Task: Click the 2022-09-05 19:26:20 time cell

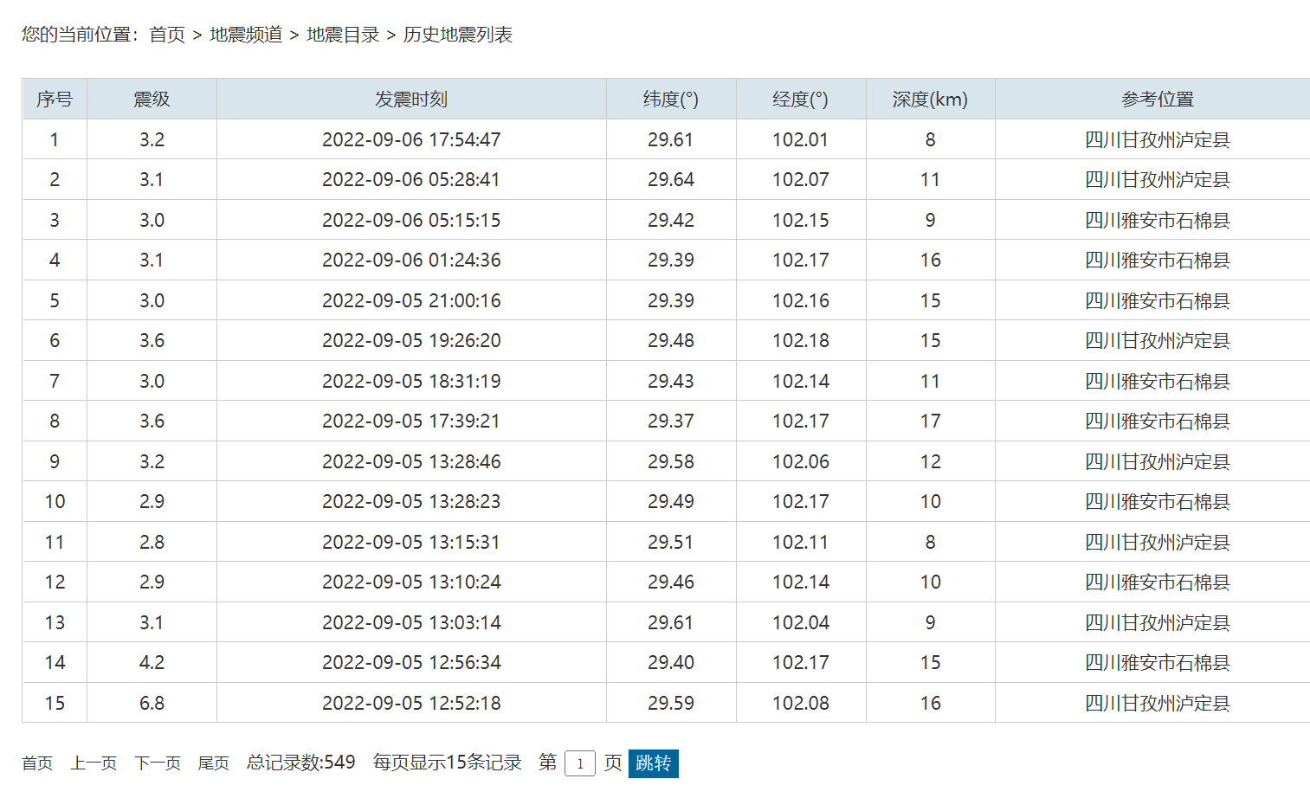Action: pos(411,340)
